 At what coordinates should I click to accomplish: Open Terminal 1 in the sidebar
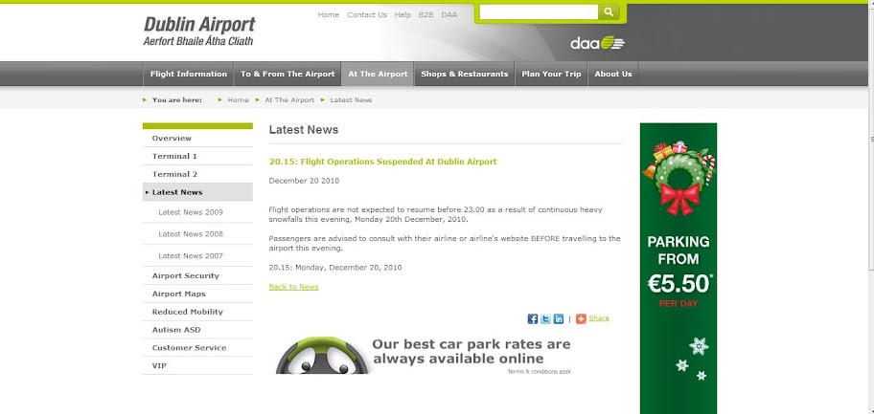[x=197, y=157]
